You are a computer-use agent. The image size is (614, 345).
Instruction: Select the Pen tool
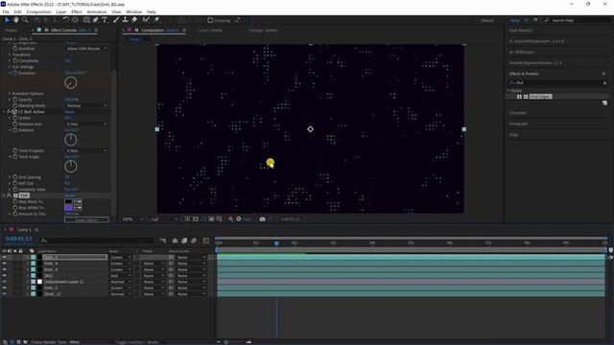96,20
